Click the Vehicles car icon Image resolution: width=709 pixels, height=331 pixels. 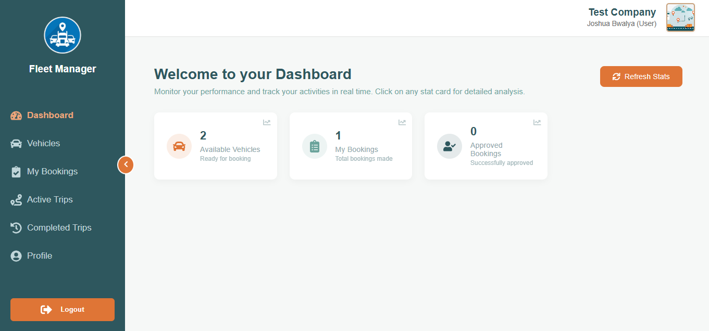click(x=15, y=143)
